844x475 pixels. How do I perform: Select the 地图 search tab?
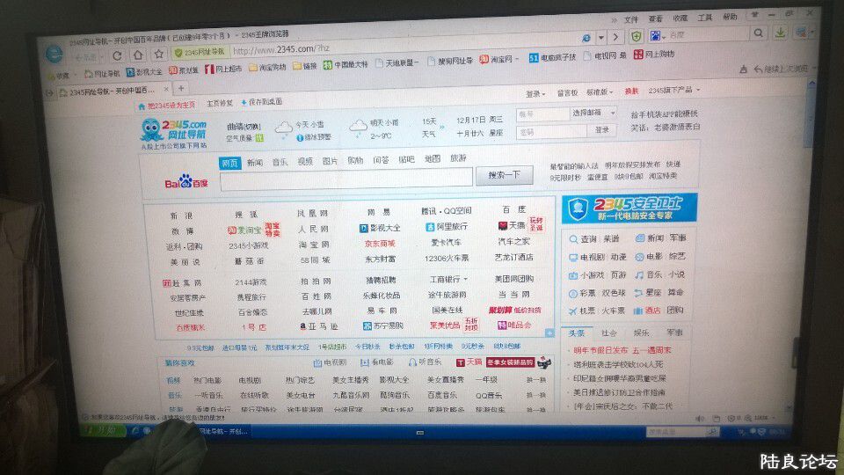click(433, 158)
